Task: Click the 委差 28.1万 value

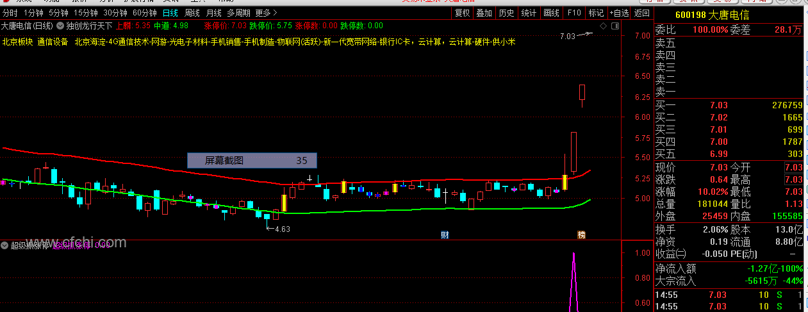Action: tap(788, 29)
